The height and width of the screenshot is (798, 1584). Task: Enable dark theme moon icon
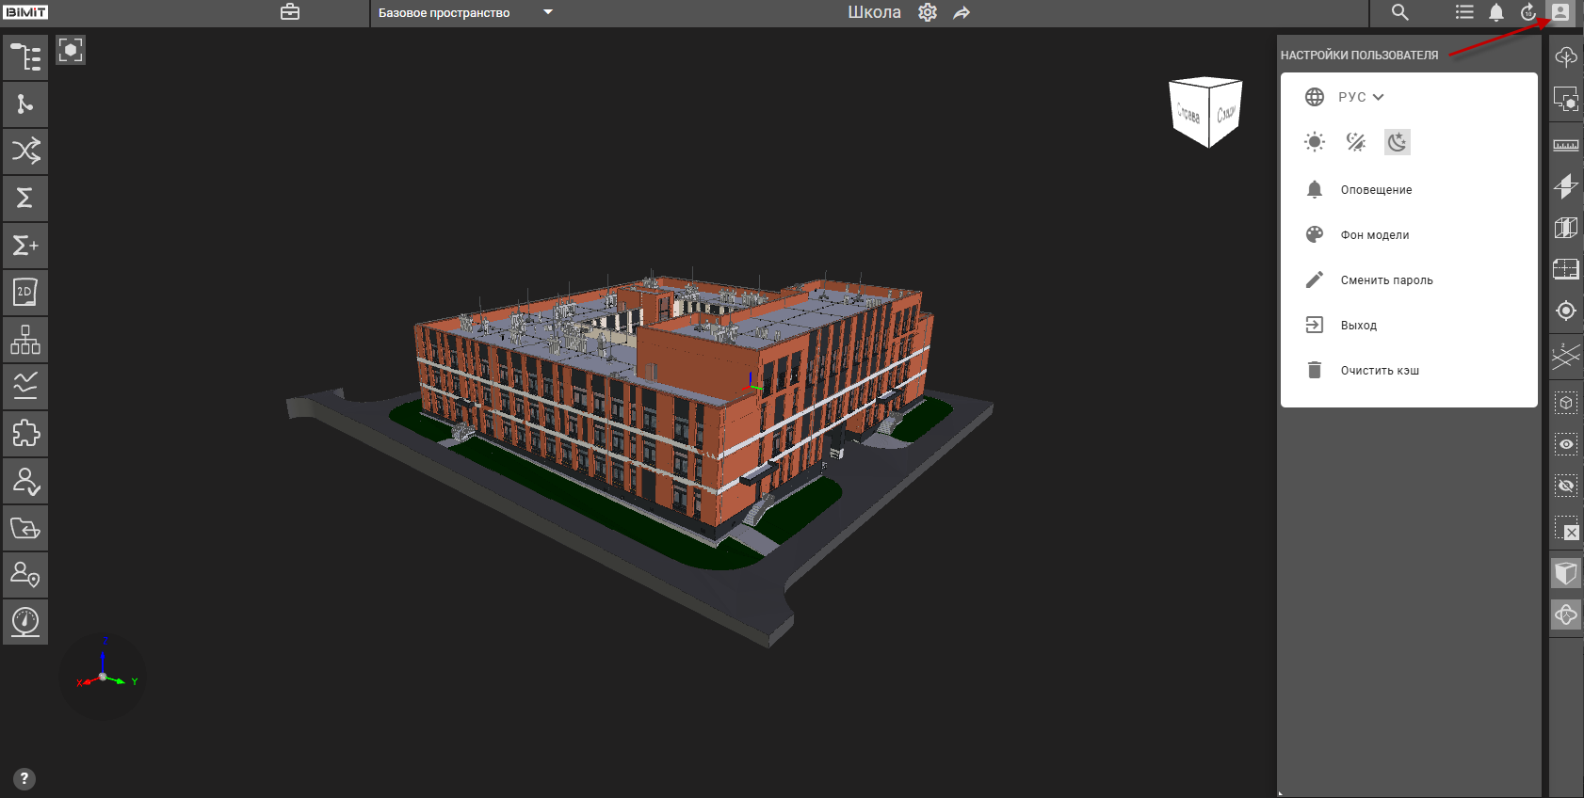pyautogui.click(x=1398, y=142)
